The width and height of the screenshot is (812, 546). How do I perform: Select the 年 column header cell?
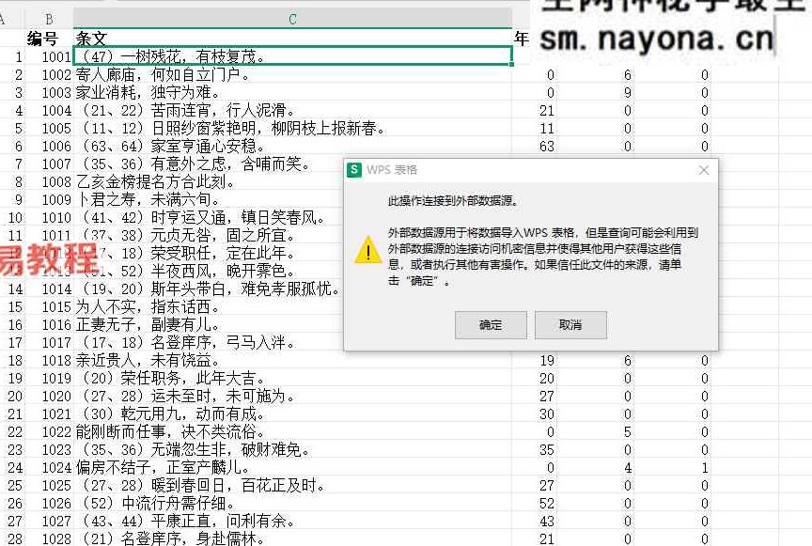[522, 39]
